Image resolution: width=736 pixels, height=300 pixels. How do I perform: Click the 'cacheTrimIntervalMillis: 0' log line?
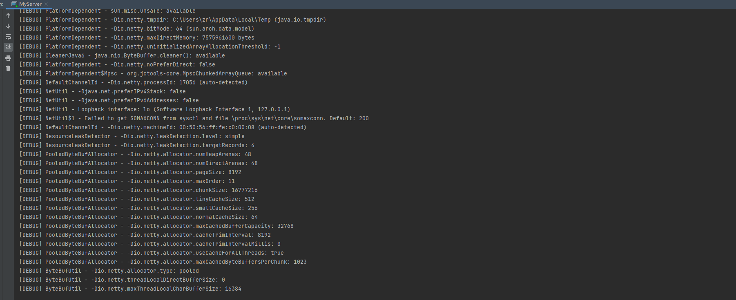pos(150,244)
